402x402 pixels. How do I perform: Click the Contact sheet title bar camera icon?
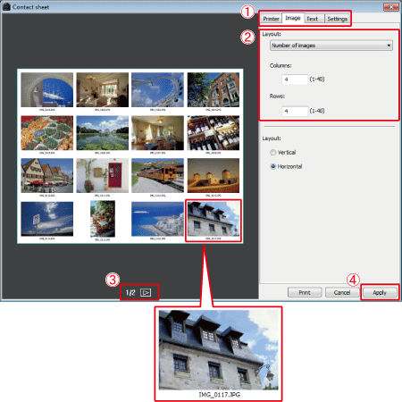pos(6,6)
